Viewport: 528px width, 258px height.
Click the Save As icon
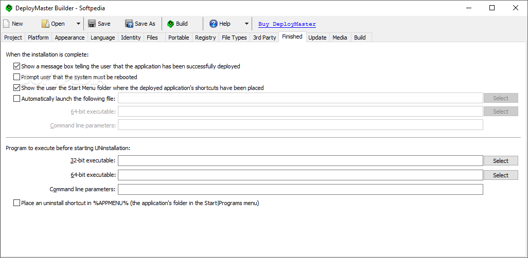click(x=129, y=24)
